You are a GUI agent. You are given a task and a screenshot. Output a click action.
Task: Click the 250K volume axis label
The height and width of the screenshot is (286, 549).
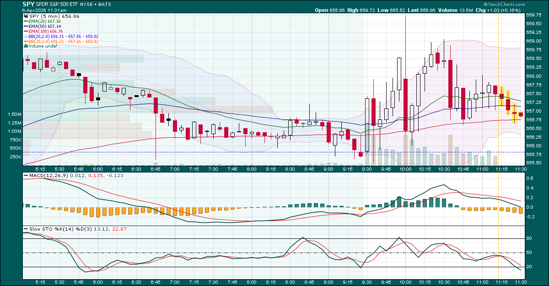16,157
